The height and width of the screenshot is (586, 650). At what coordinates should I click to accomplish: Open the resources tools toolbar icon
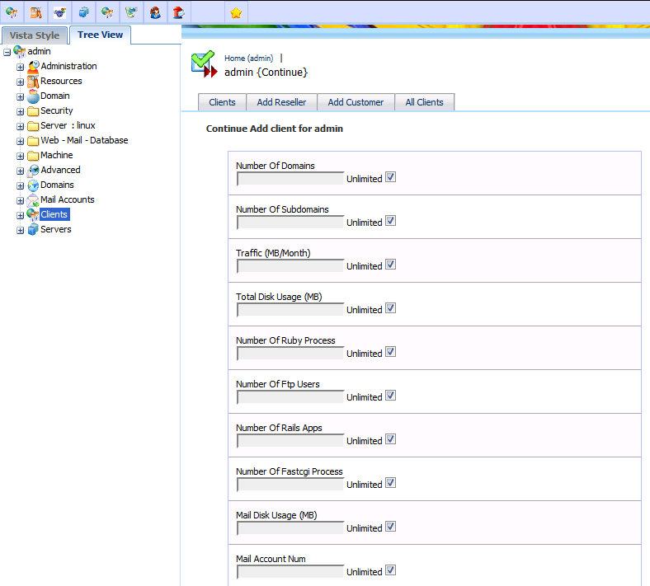tap(35, 12)
